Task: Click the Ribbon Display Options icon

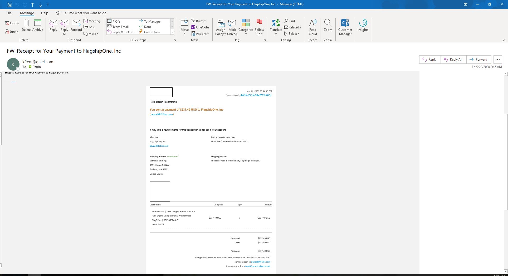Action: point(466,4)
